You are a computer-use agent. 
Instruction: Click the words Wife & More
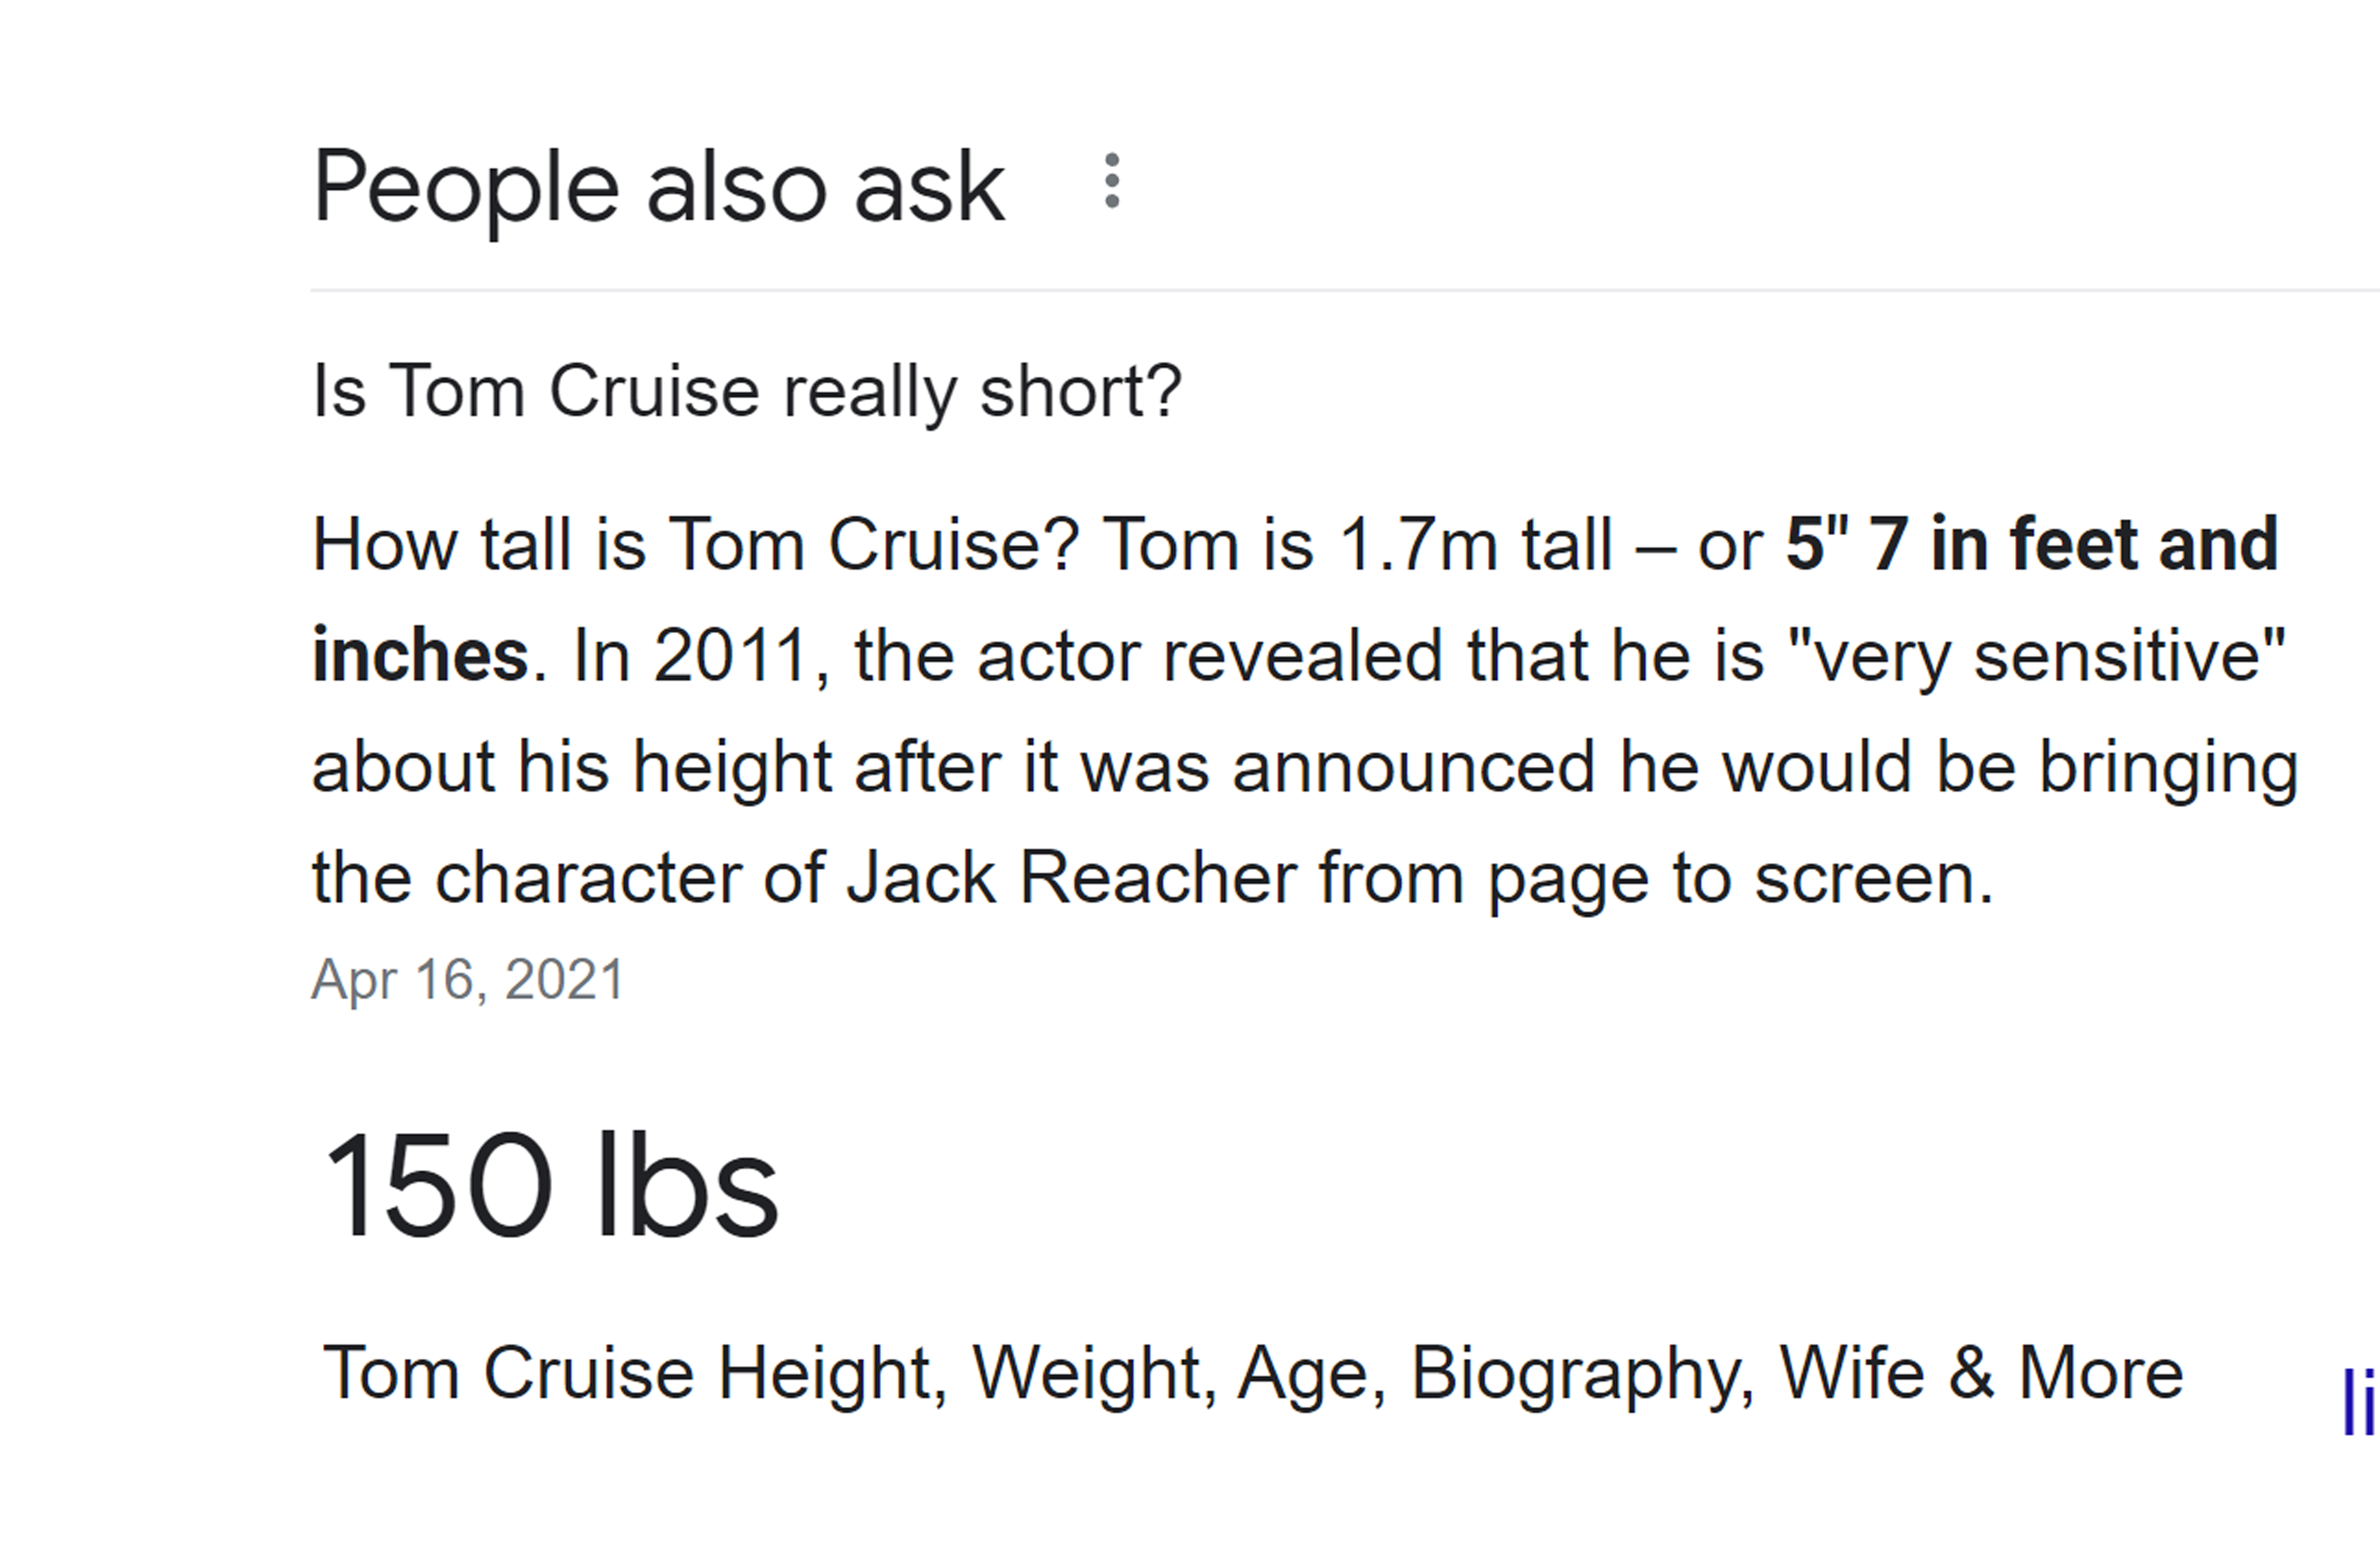pos(1982,1372)
